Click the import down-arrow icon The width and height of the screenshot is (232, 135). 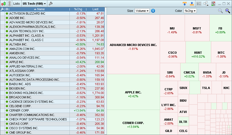[185, 4]
